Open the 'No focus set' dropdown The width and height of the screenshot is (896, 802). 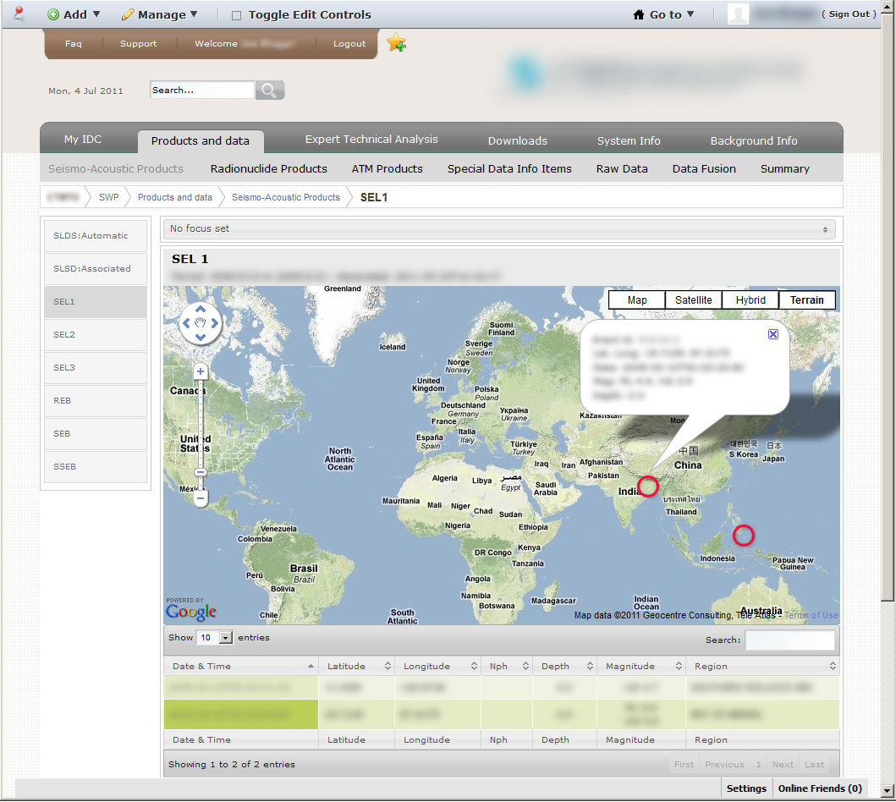pos(497,229)
